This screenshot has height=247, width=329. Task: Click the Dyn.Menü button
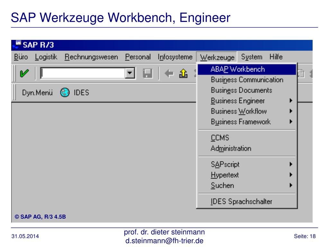pyautogui.click(x=37, y=93)
